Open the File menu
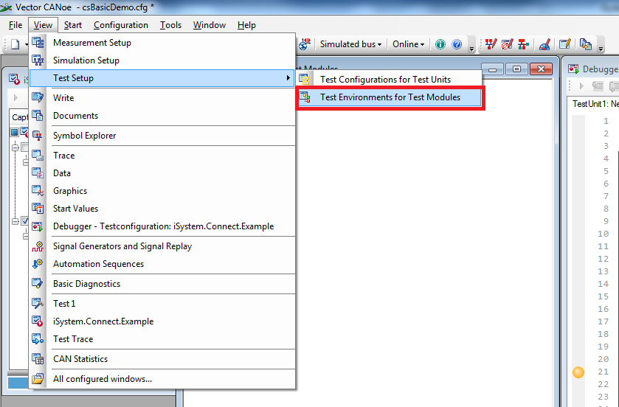 tap(15, 25)
